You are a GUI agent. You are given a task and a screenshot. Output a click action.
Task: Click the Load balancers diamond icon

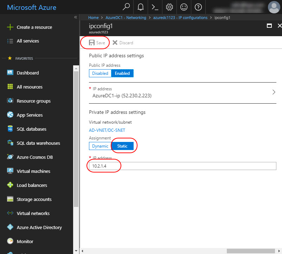10,185
